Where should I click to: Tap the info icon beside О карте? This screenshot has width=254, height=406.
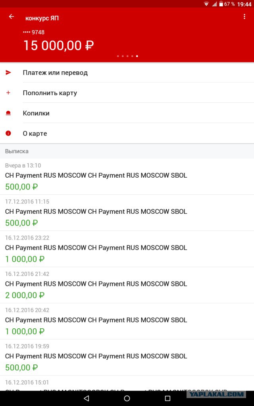[x=8, y=133]
